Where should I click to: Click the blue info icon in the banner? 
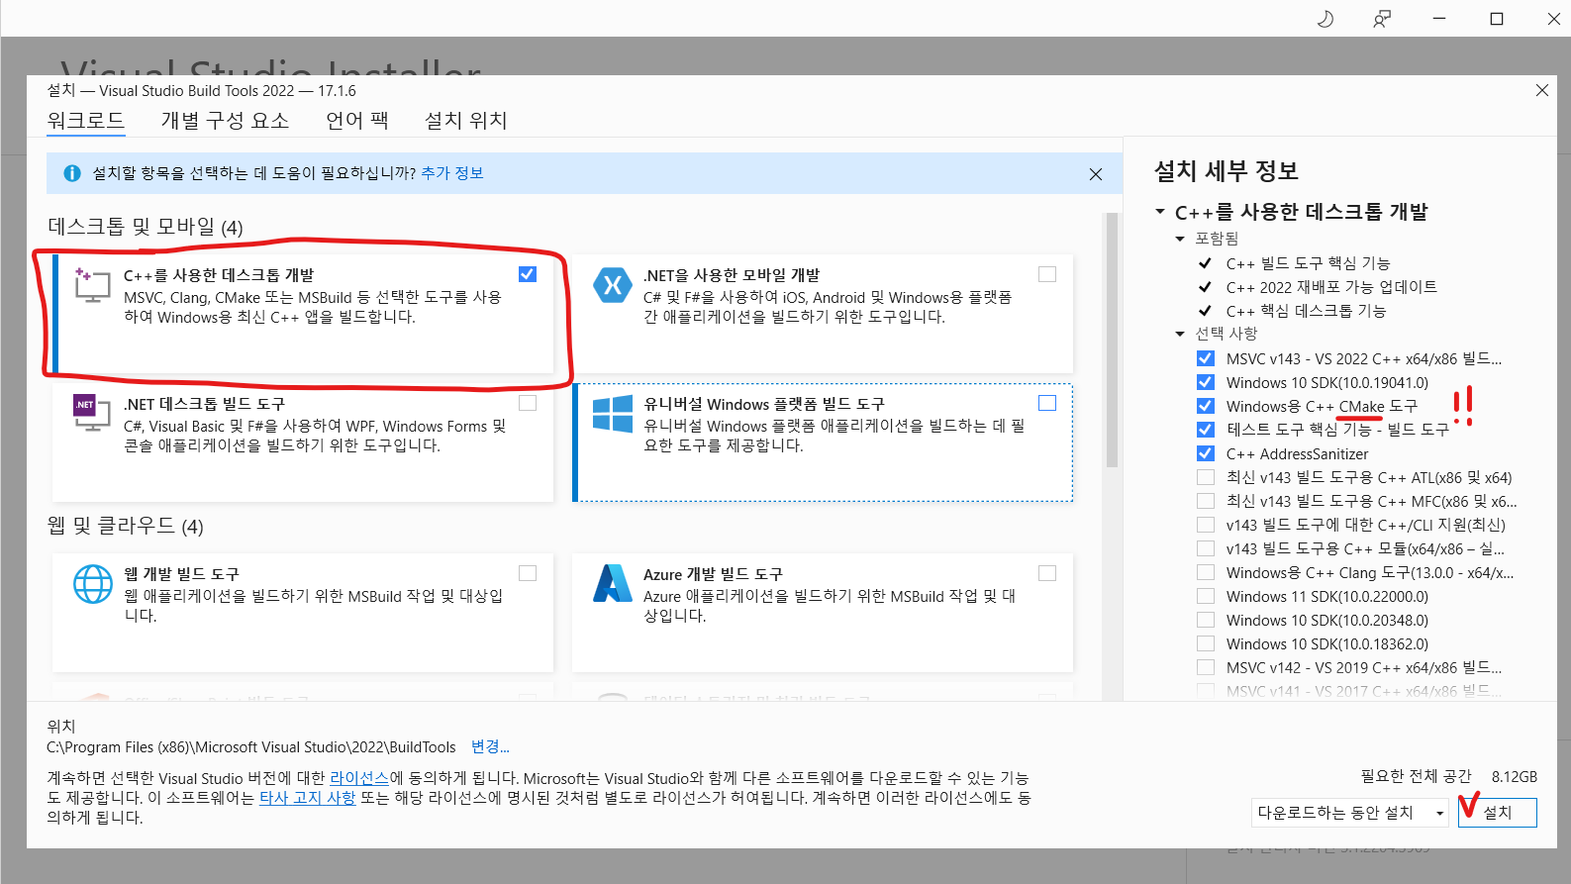point(72,173)
